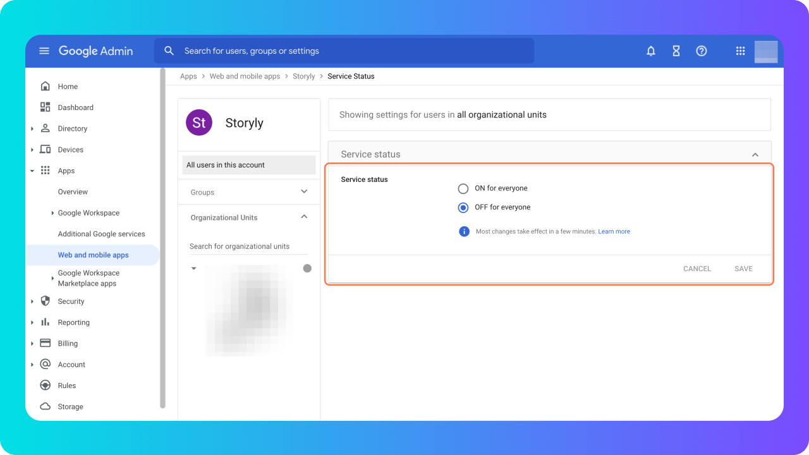Select ON for everyone radio button

463,188
